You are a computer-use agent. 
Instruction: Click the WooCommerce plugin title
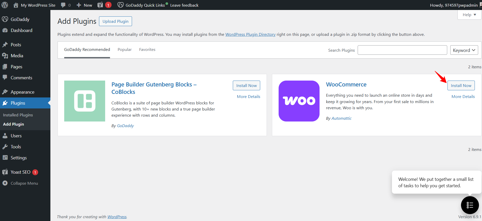tap(346, 84)
